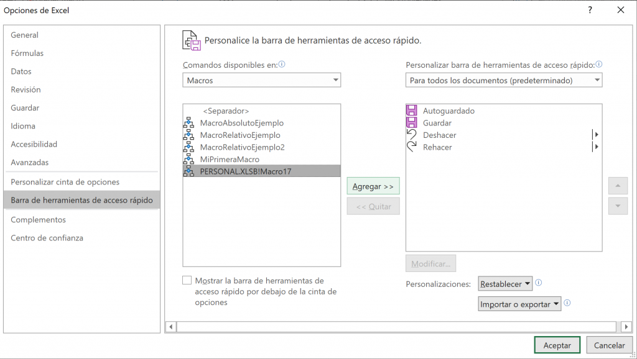
Task: Select Deshacer in toolbar list
Action: click(504, 135)
